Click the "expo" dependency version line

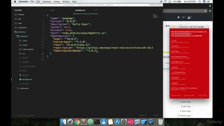65,39
